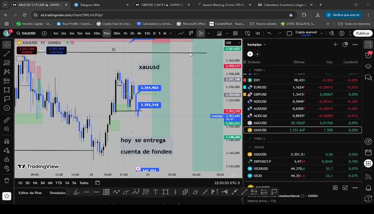Collapse the FOREX 1 watchlist section
374x214 pixels.
(x=250, y=70)
